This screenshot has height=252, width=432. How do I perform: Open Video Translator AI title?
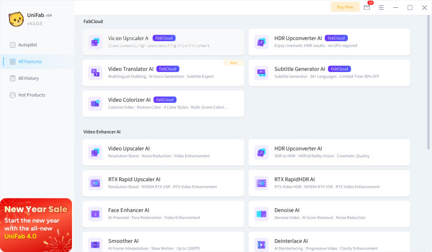131,69
